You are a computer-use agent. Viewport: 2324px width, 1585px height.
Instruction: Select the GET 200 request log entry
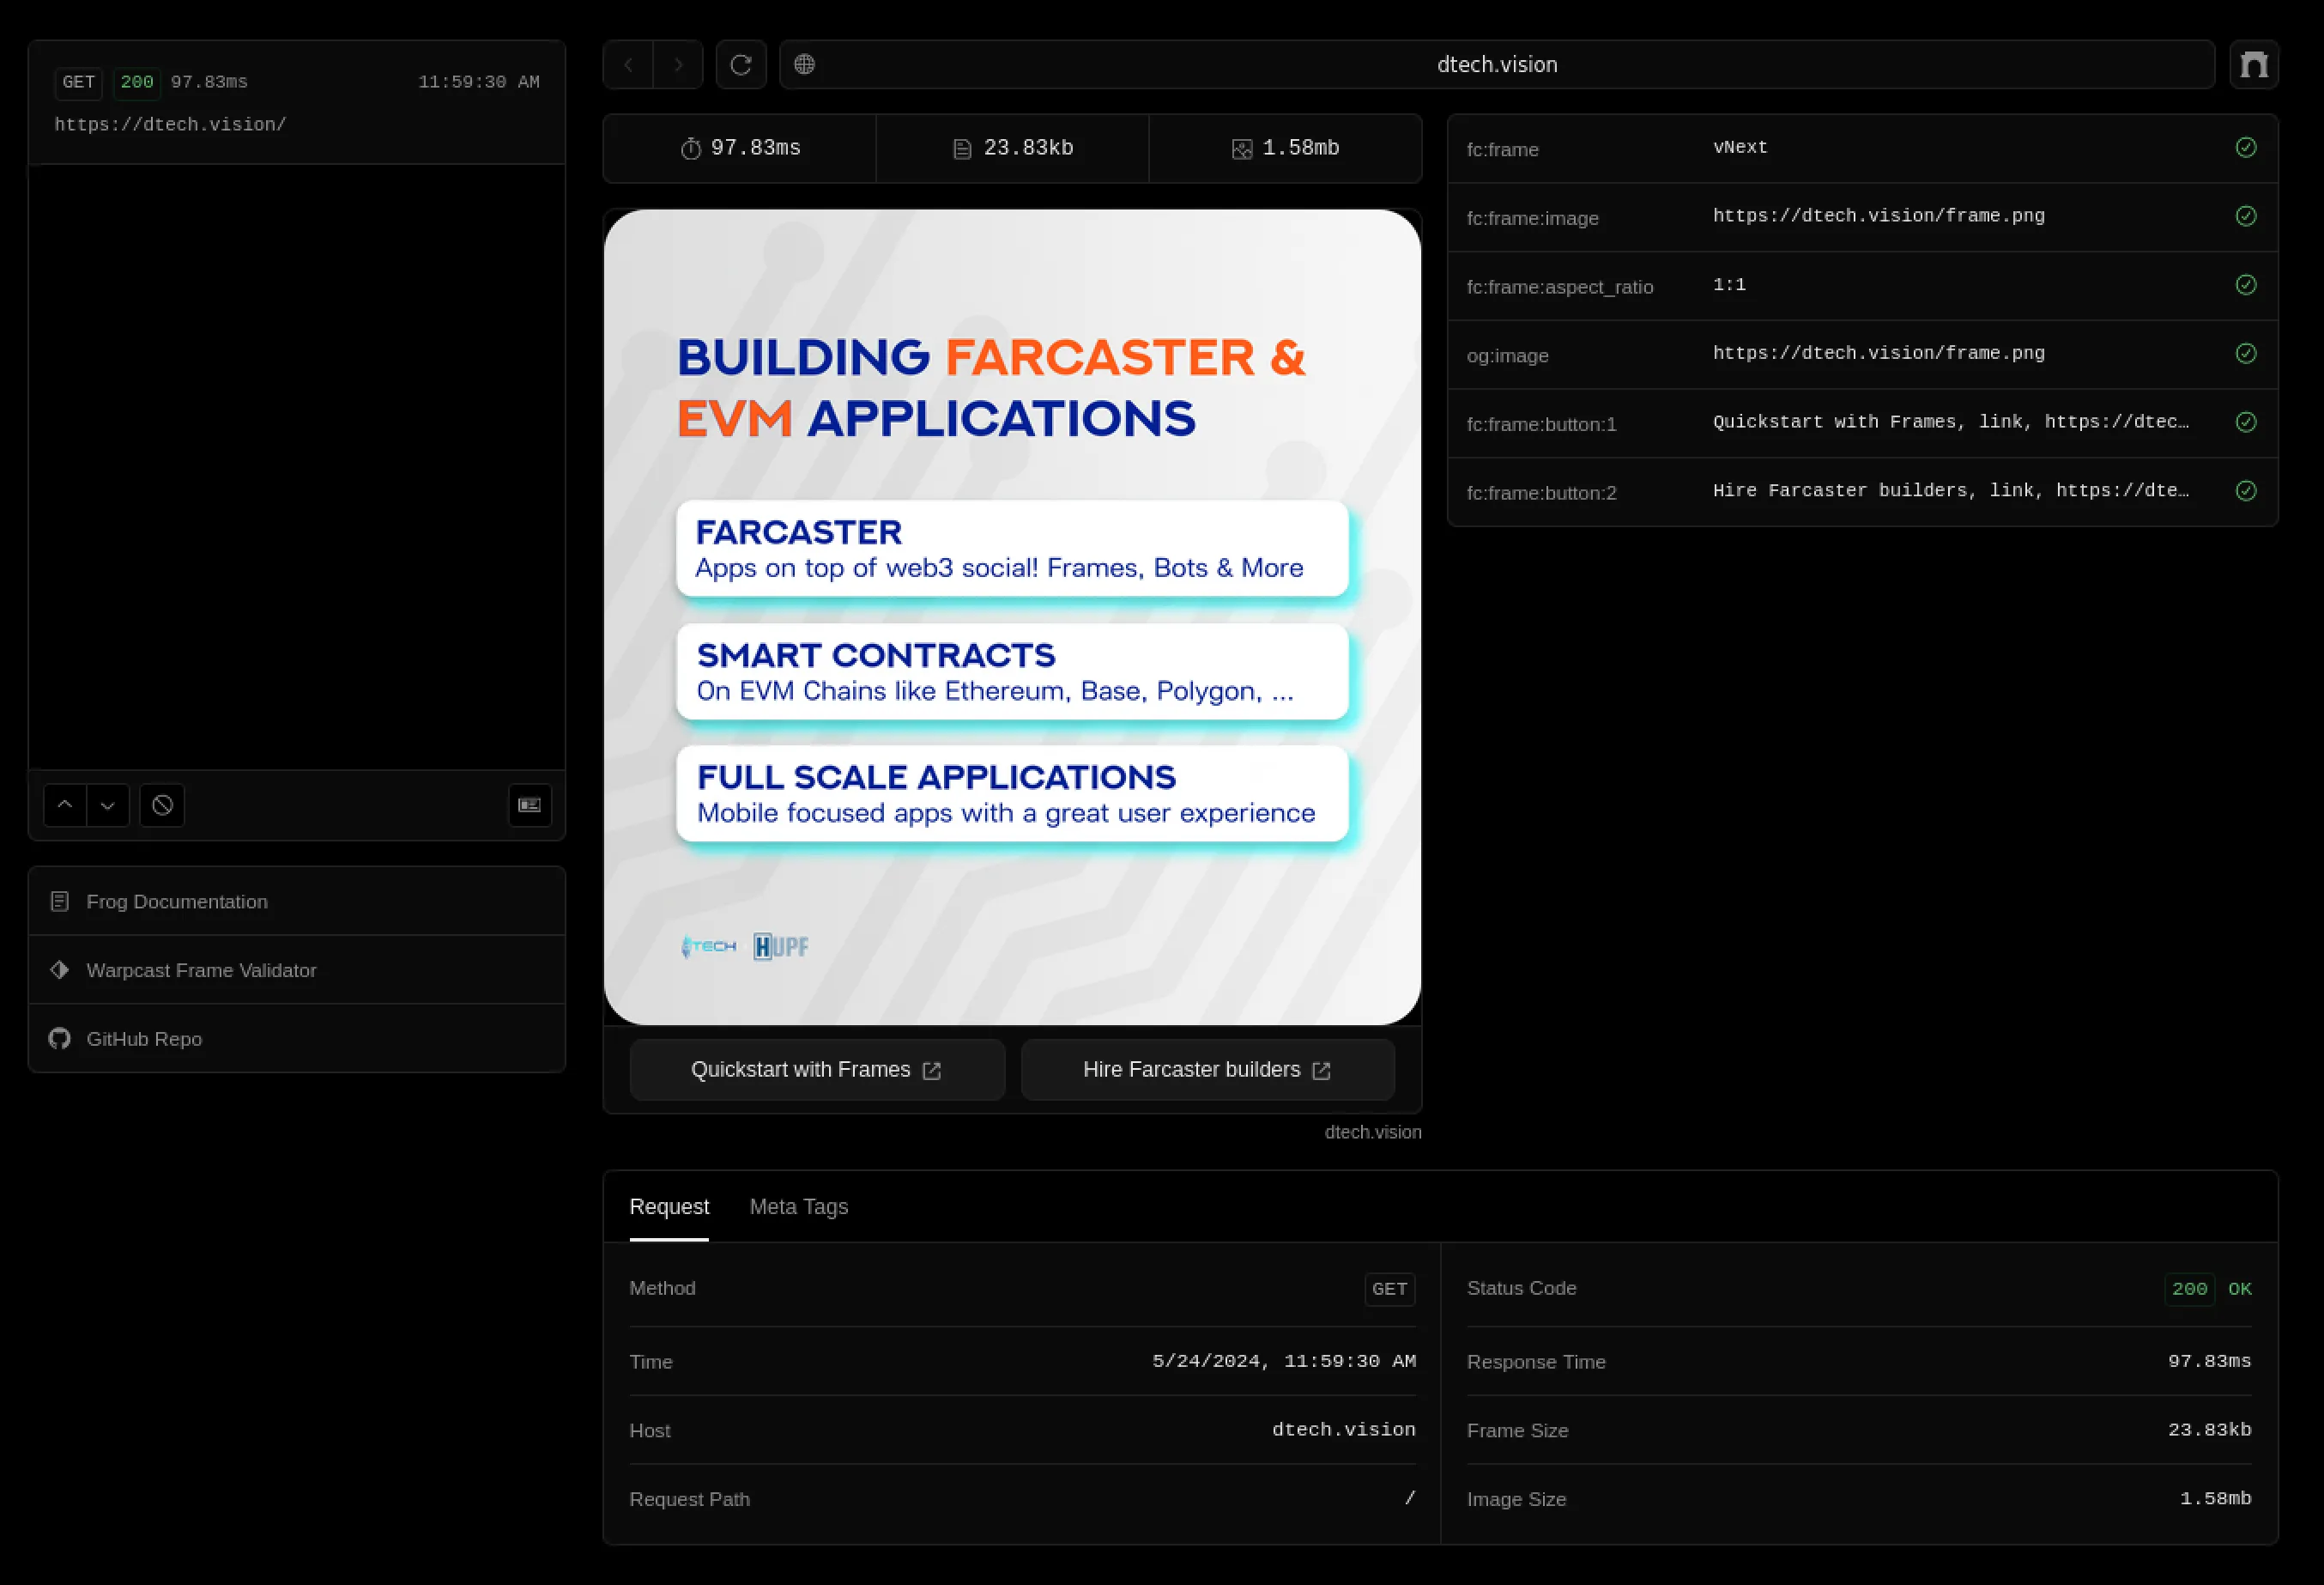pyautogui.click(x=297, y=103)
